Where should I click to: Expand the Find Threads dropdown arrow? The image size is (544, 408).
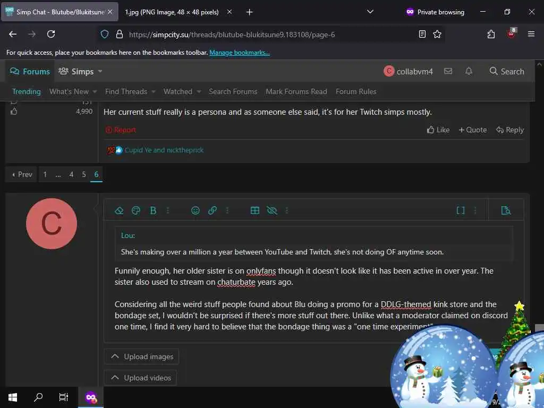pos(154,91)
